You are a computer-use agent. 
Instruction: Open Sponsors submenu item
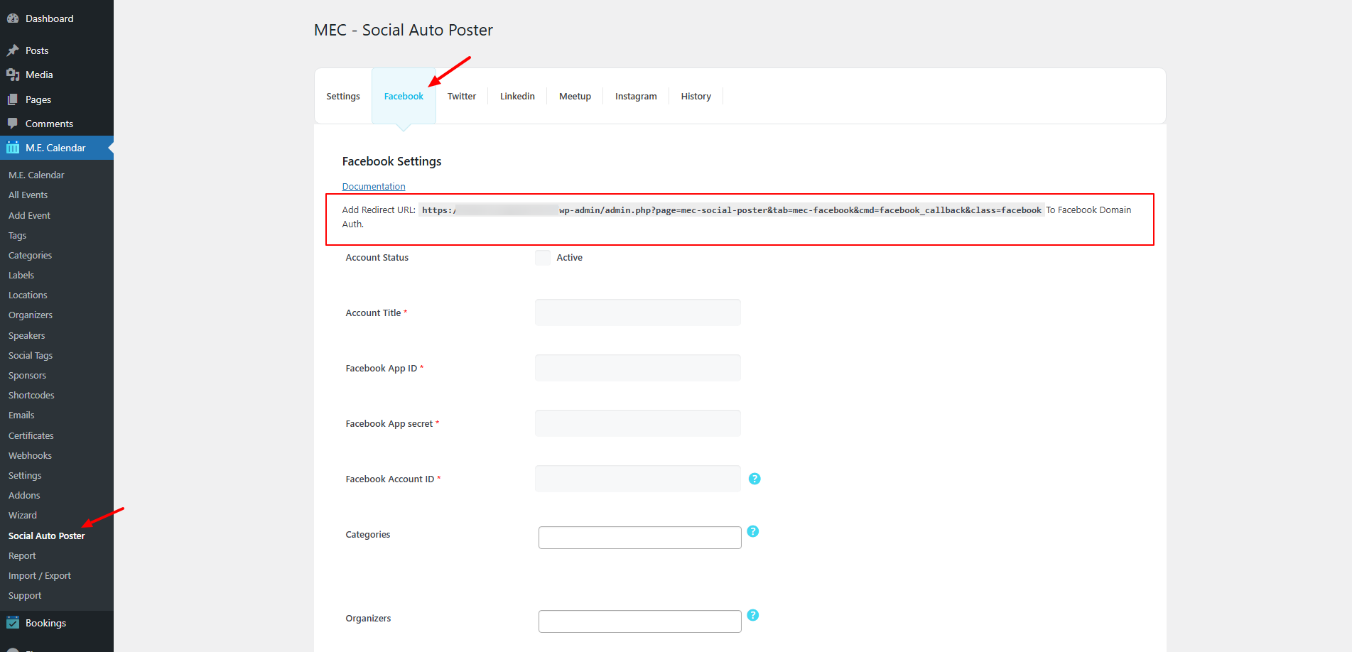click(x=27, y=375)
